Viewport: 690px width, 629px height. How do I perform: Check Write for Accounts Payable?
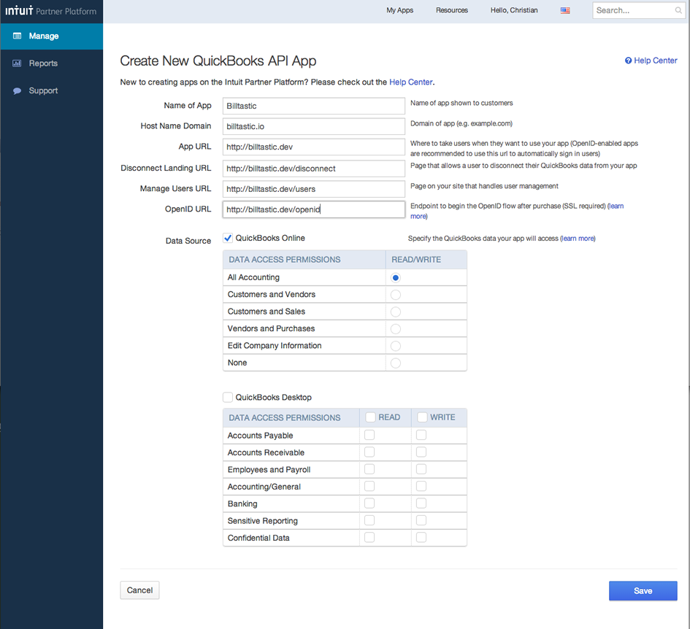pos(421,435)
